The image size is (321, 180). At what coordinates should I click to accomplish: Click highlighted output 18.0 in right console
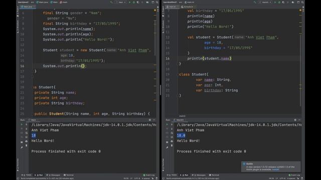pos(181,135)
